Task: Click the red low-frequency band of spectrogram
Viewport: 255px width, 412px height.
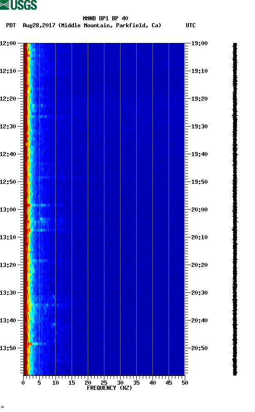Action: point(25,209)
